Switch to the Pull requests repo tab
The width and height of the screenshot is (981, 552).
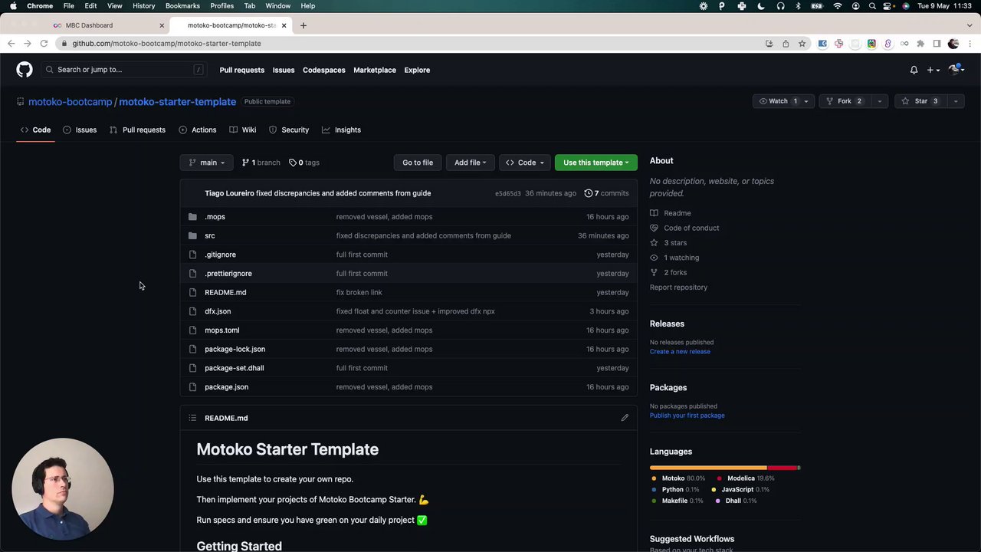(x=137, y=130)
